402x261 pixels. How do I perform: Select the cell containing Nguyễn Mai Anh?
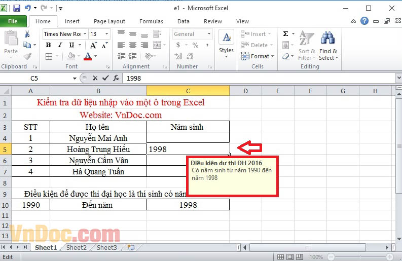(98, 138)
